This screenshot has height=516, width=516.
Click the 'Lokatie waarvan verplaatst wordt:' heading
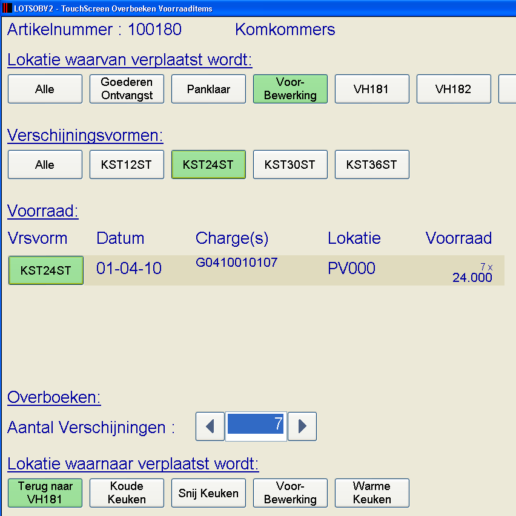pos(130,60)
